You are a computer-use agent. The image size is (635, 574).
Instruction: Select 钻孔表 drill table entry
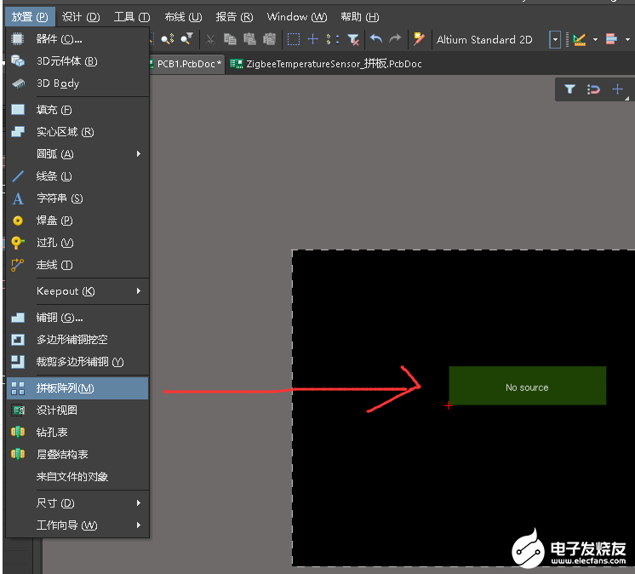click(77, 433)
